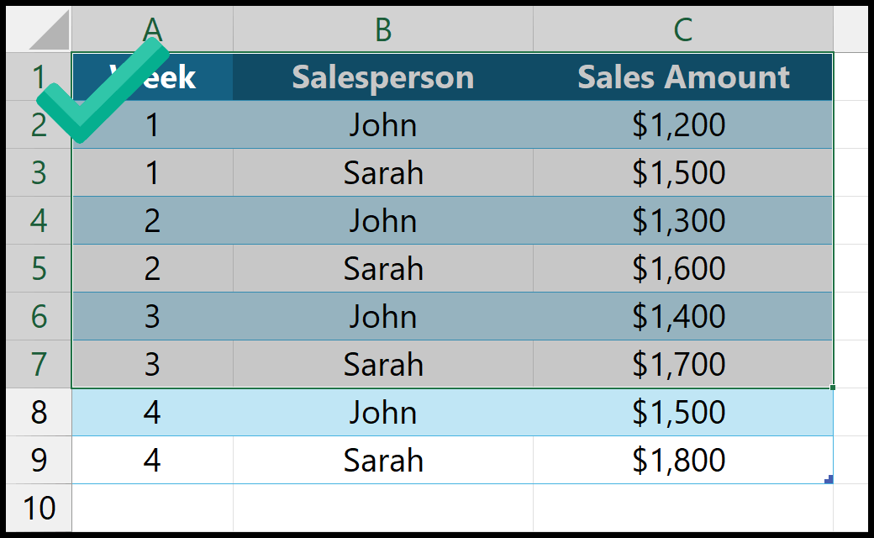Click week value in row 6

(152, 316)
